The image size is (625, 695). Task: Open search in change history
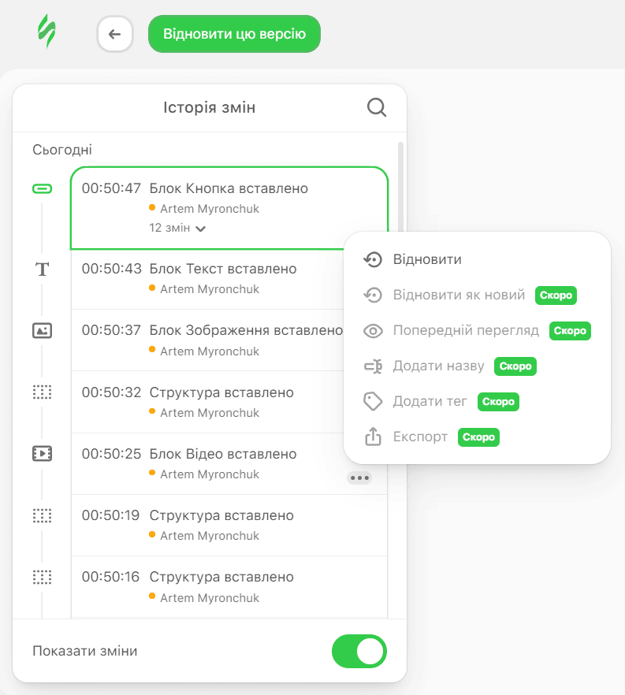tap(377, 107)
